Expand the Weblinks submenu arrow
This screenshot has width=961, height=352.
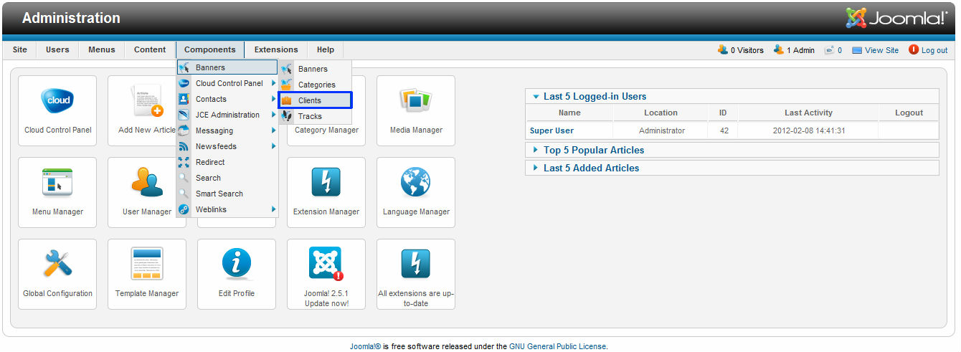pyautogui.click(x=273, y=209)
